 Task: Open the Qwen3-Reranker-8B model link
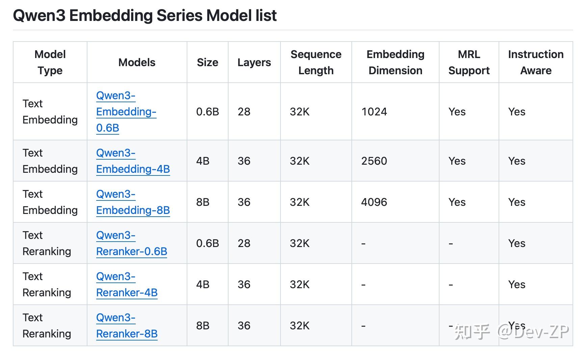coord(127,326)
